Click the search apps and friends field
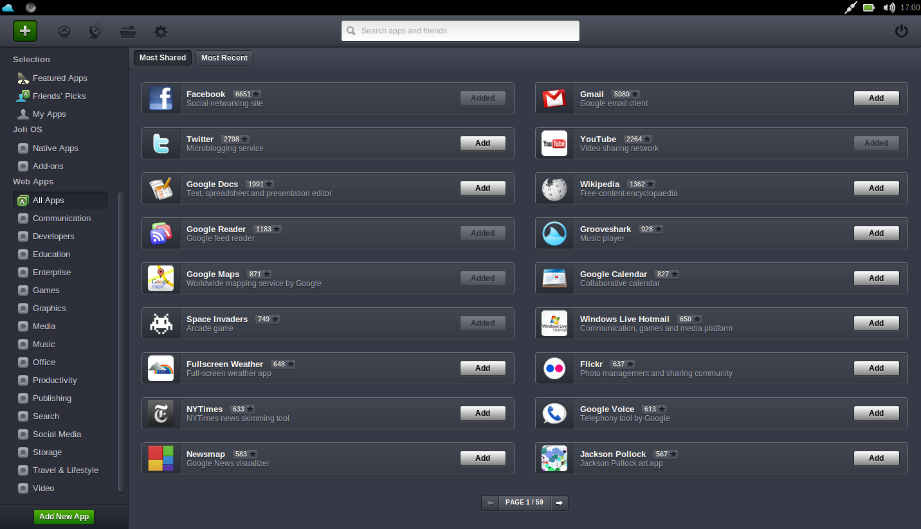The height and width of the screenshot is (529, 921). tap(461, 31)
